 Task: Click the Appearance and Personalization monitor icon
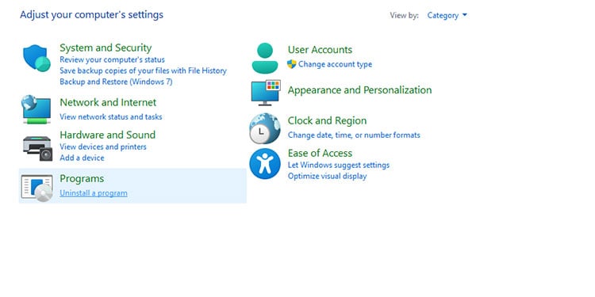tap(266, 93)
